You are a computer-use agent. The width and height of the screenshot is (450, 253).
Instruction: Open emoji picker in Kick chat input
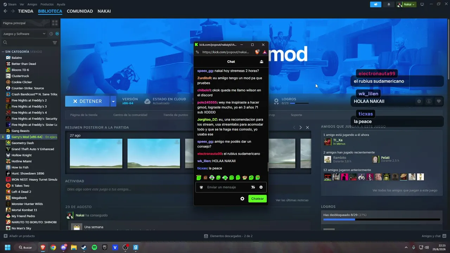coord(261,187)
